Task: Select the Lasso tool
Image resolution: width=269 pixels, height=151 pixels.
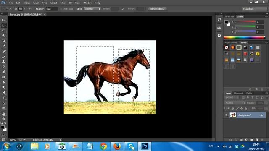Action: tap(4, 31)
